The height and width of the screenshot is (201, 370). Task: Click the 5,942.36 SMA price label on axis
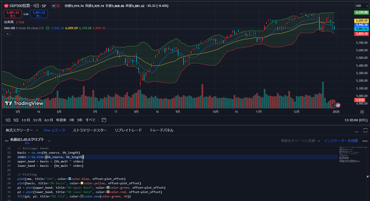361,25
